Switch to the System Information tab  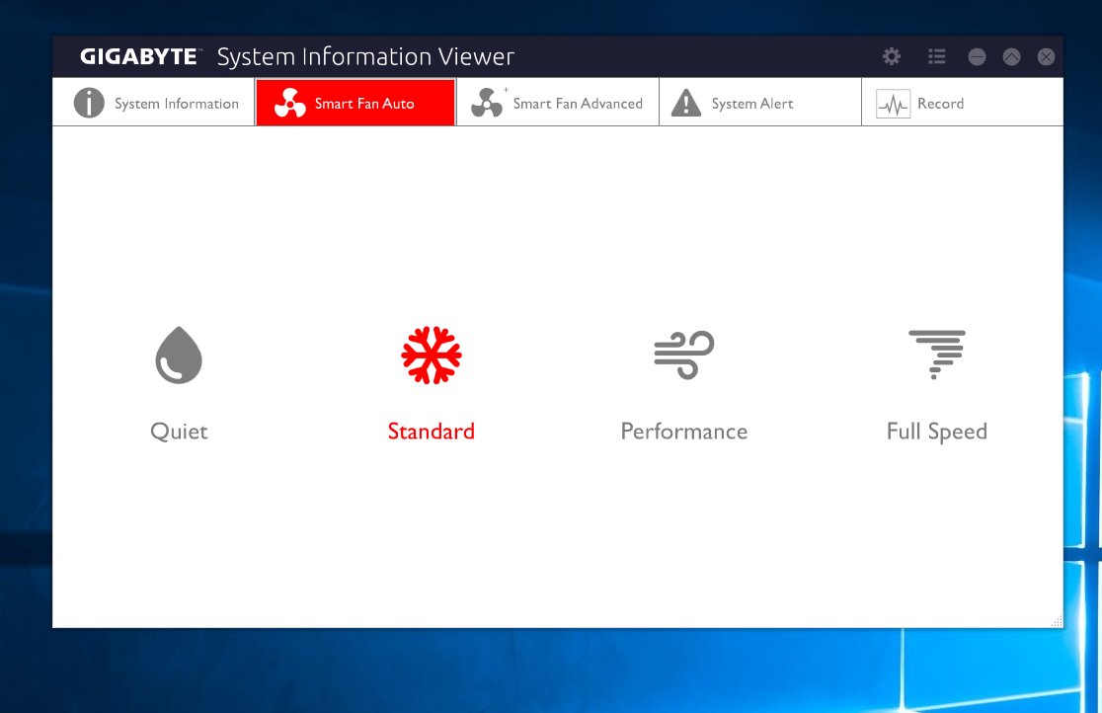click(x=155, y=103)
